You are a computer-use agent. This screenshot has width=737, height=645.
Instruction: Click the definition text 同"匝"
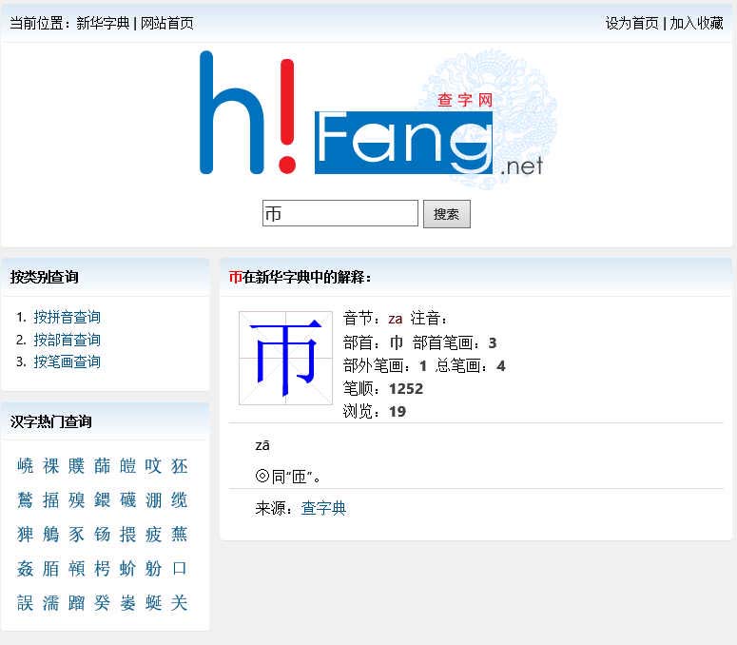coord(296,477)
